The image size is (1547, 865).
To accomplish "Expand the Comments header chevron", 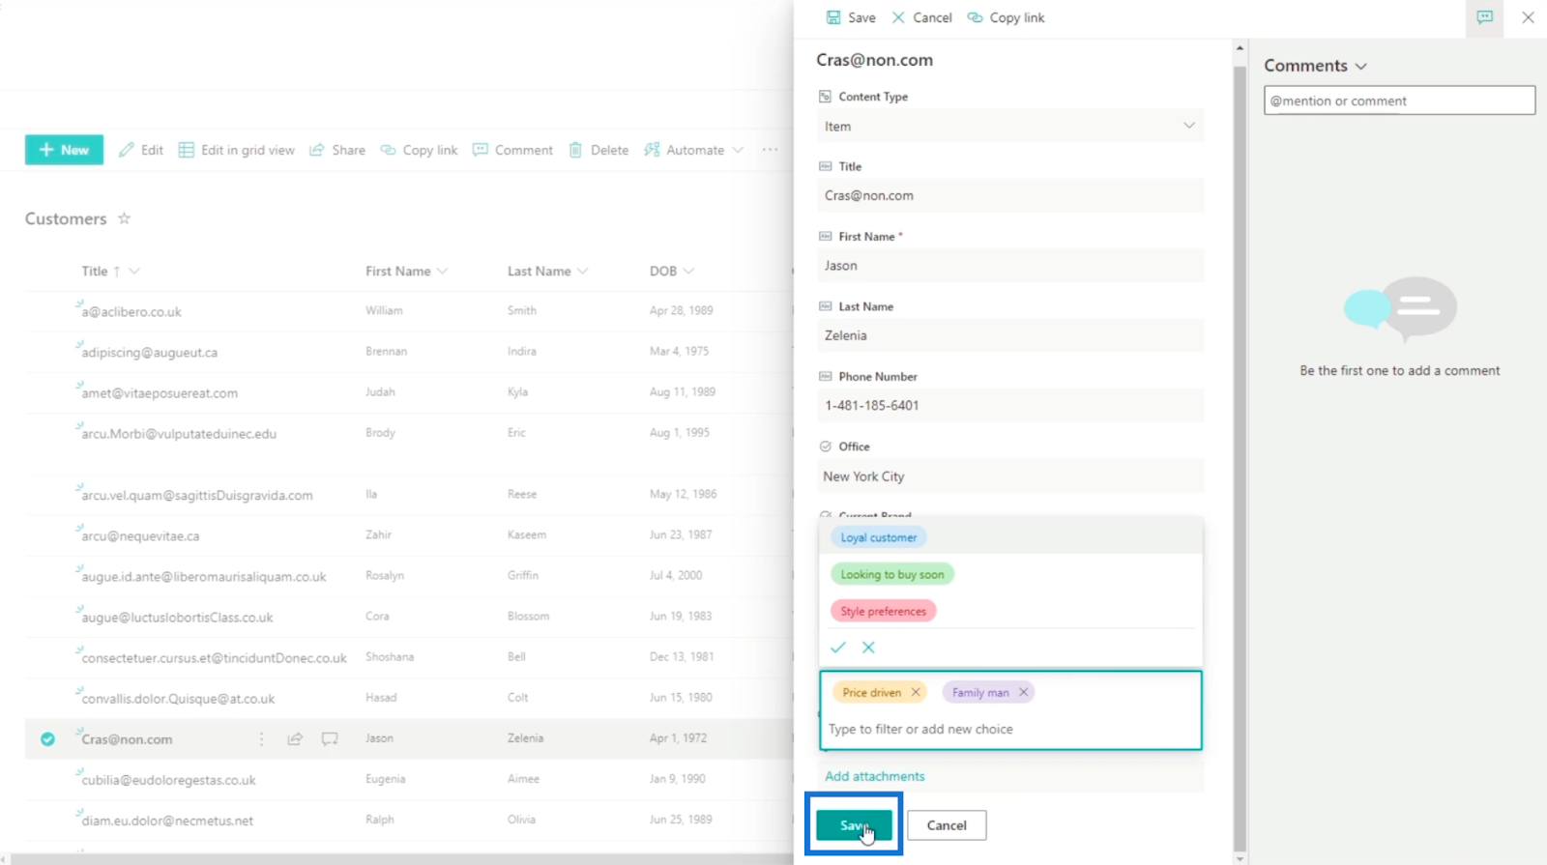I will 1361,67.
